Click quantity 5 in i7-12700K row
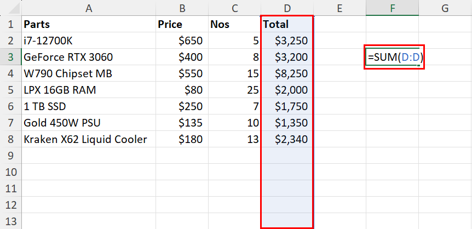The image size is (472, 229). coord(234,41)
